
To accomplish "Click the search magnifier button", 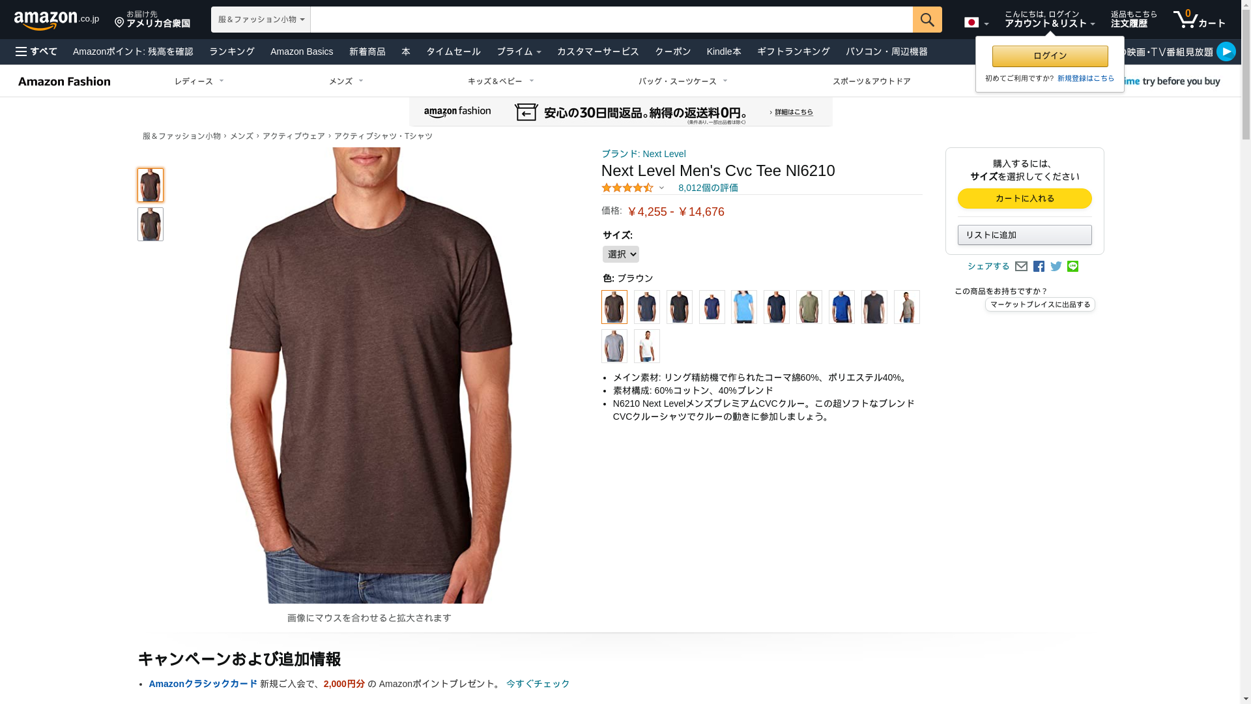I will tap(927, 20).
